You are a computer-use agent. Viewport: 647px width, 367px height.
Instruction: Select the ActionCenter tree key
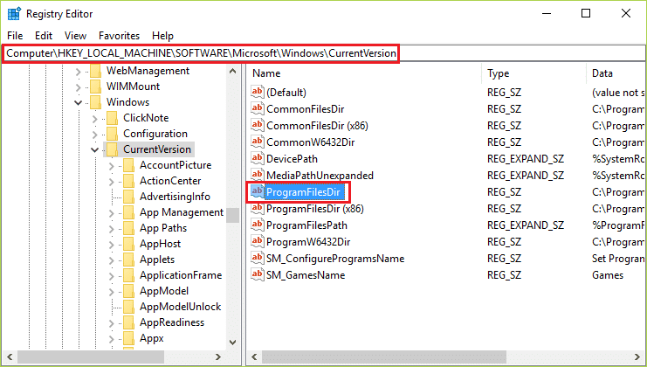(170, 181)
